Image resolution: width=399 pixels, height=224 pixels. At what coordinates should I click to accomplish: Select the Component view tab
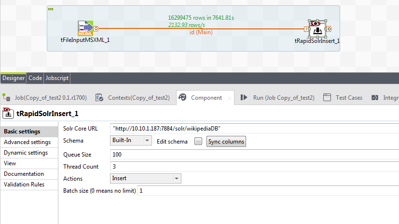[x=206, y=98]
